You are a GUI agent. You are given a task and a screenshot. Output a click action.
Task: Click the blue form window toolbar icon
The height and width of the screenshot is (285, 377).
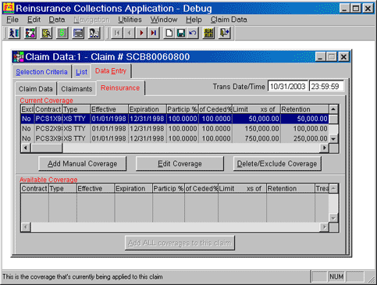[x=78, y=33]
